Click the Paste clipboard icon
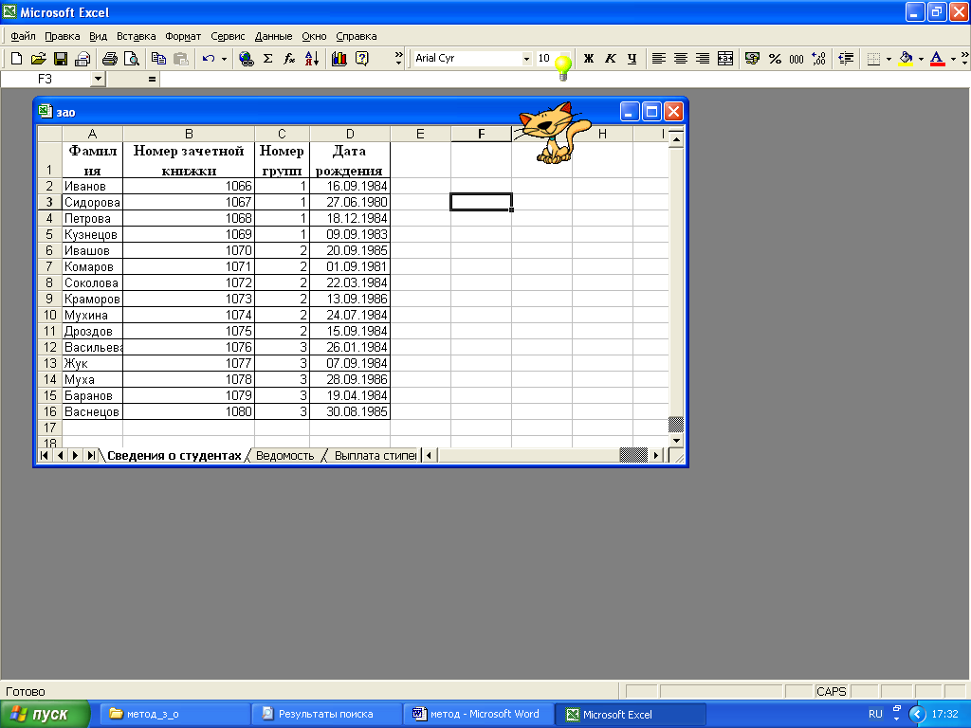This screenshot has height=728, width=971. pyautogui.click(x=180, y=58)
